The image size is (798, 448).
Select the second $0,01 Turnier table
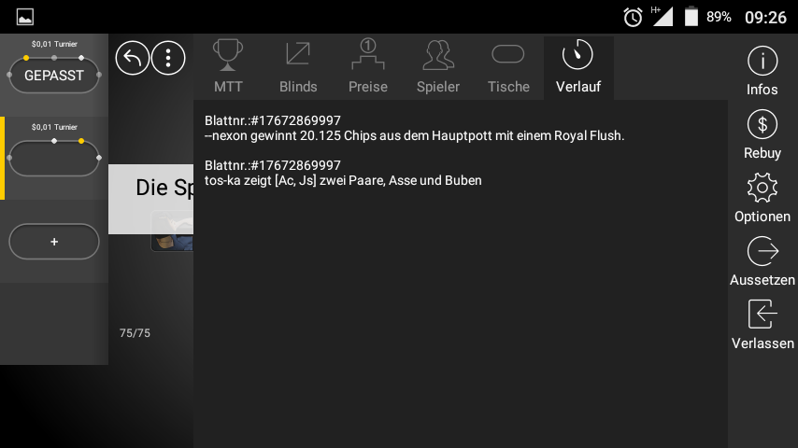[54, 158]
